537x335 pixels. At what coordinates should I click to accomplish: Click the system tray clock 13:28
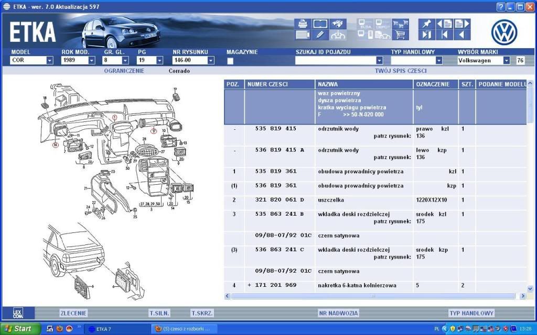[x=525, y=329]
